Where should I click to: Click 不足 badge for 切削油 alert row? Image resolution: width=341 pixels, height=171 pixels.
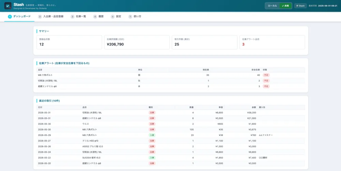click(x=266, y=81)
